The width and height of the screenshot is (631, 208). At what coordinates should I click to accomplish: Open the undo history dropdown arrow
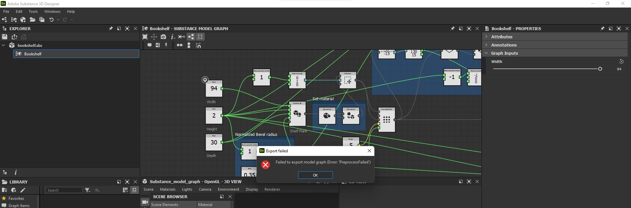tap(58, 20)
